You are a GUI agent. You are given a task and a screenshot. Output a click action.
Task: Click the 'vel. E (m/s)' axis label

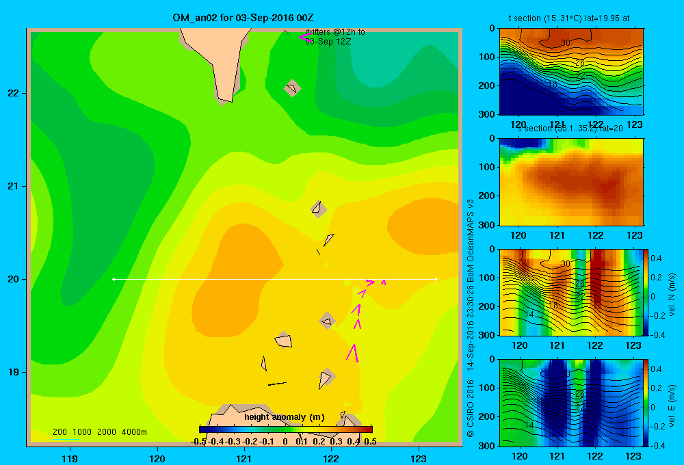[672, 405]
